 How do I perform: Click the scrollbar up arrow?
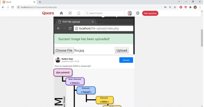tap(202, 11)
